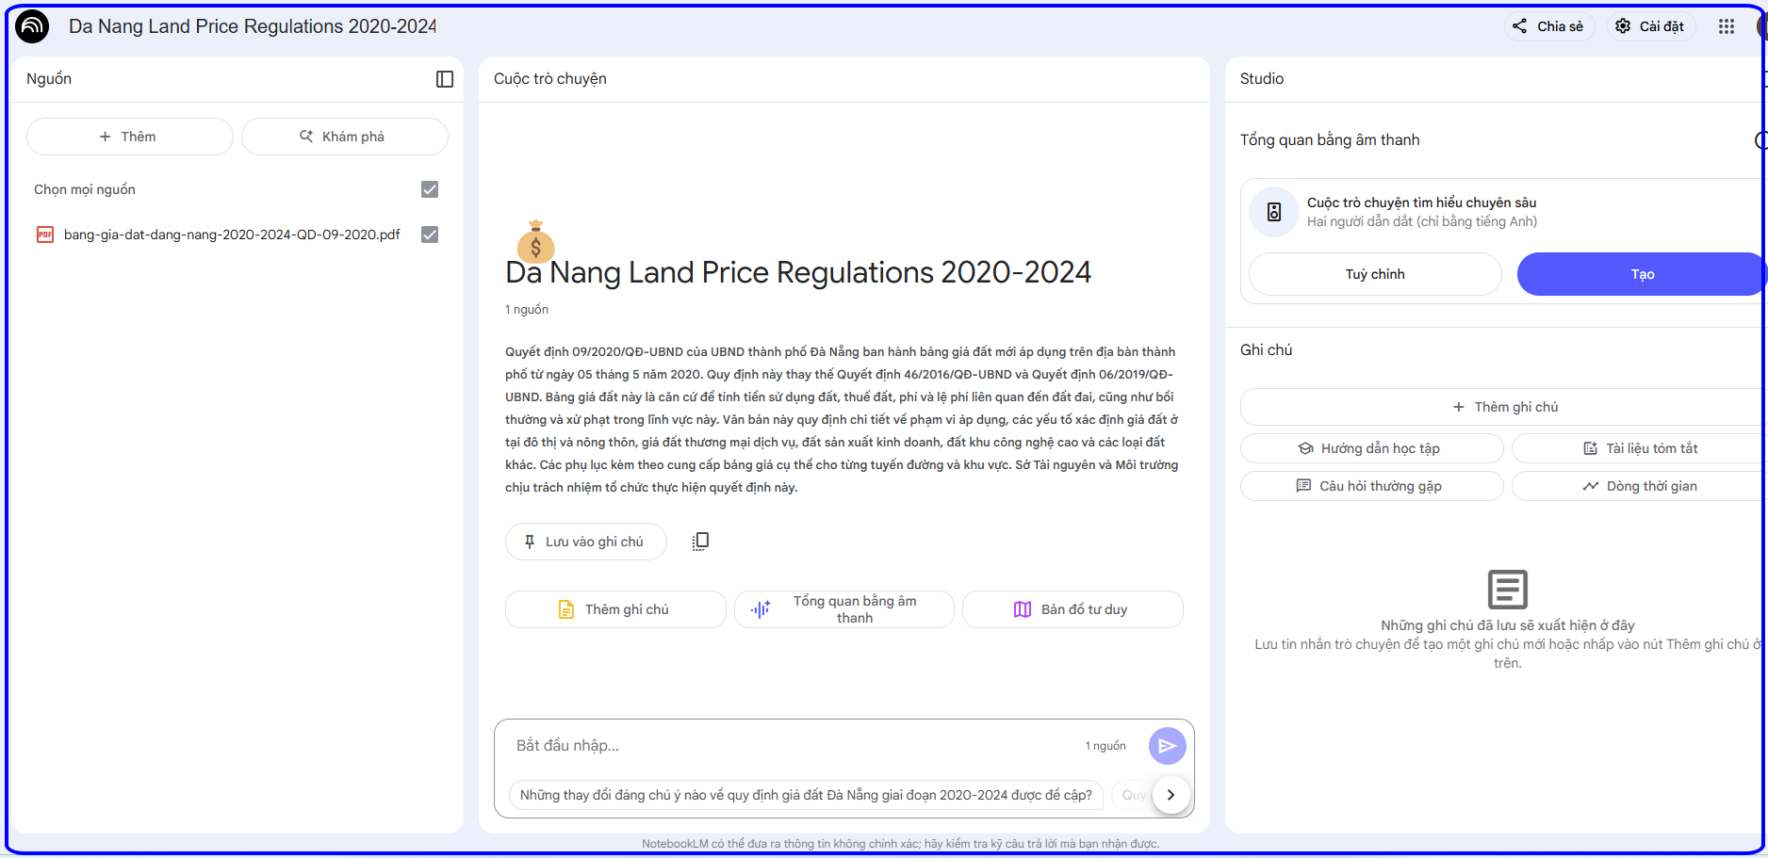Select the suggested question about Đà Nẵng changes

click(x=806, y=795)
